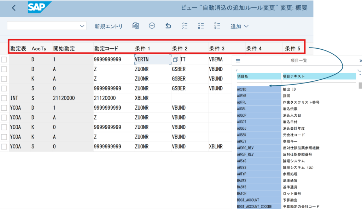362x209 pixels.
Task: Click the VERTN input cell
Action: coord(152,60)
